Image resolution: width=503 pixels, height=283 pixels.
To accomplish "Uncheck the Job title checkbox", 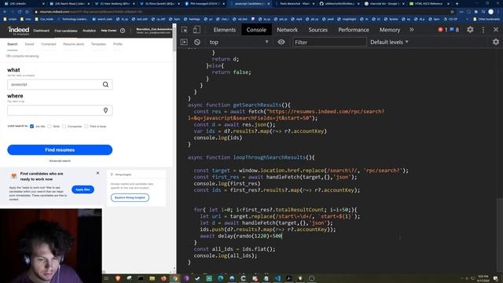I will [x=31, y=127].
